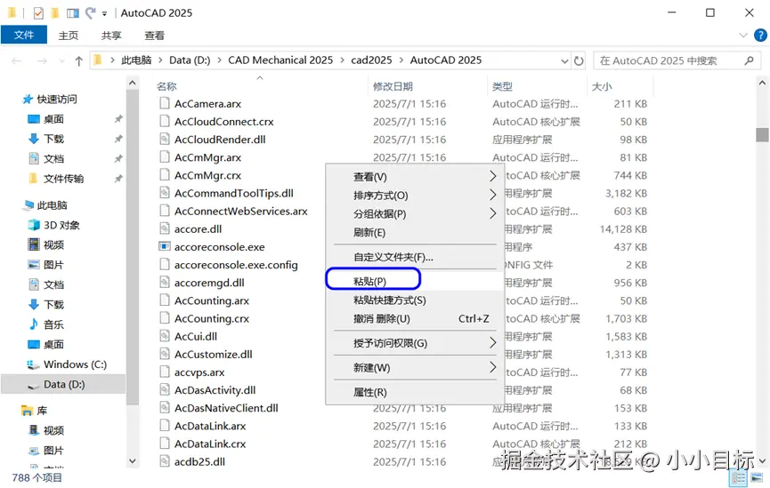The width and height of the screenshot is (770, 488).
Task: Select file AcConnectWebServices.arx
Action: [x=240, y=212]
